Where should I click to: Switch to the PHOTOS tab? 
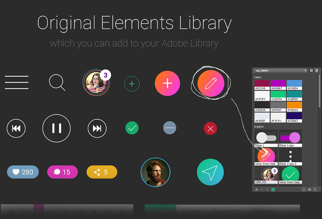(x=263, y=211)
